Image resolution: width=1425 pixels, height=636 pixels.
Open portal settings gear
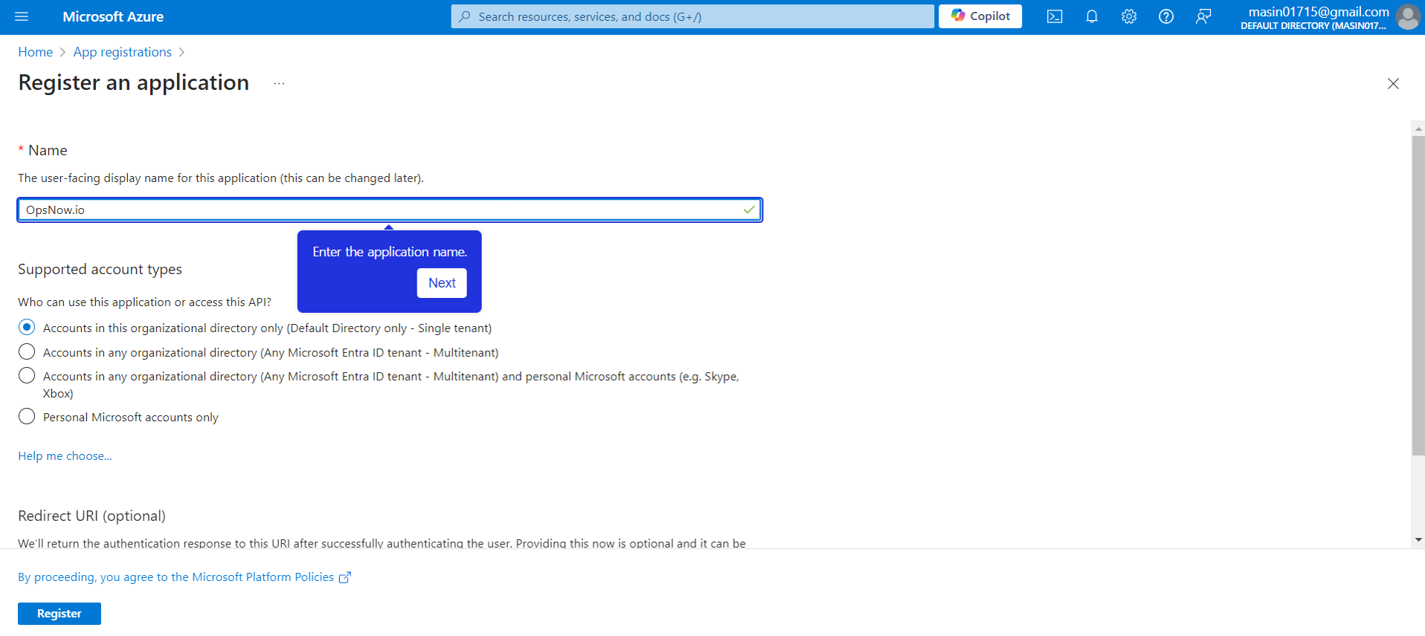(1129, 16)
